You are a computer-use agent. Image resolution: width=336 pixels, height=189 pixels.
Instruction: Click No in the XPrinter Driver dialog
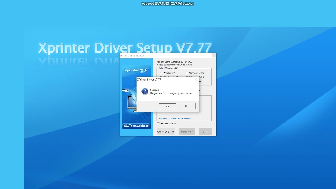[187, 106]
